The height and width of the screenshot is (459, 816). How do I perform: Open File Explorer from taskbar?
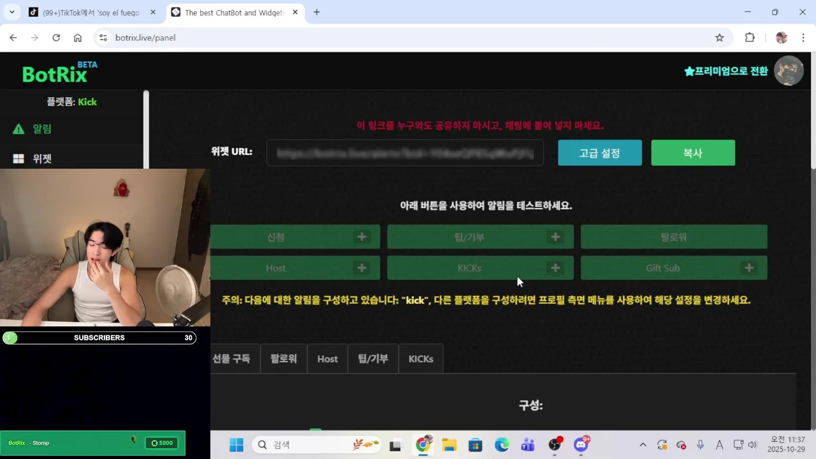[449, 445]
